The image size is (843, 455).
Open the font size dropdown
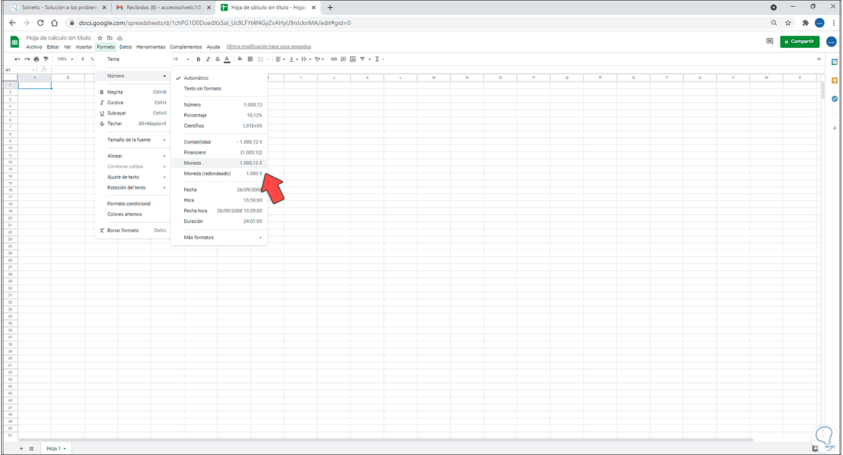coord(181,59)
